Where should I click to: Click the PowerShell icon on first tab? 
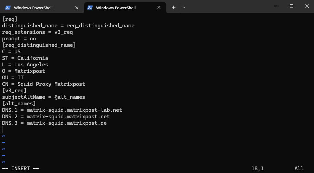click(8, 8)
